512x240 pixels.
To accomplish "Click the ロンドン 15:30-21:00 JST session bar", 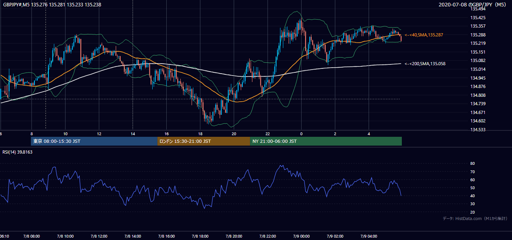I will pos(204,141).
